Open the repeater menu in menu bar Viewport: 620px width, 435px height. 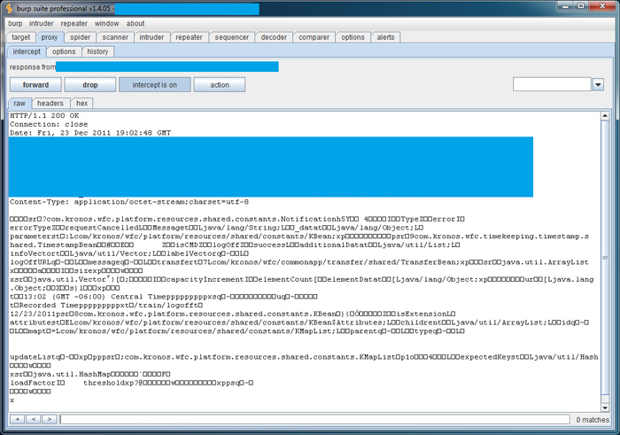point(74,23)
